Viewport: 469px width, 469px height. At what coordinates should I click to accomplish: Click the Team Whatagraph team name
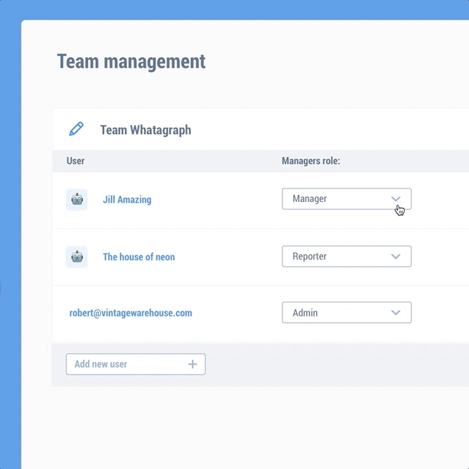146,130
